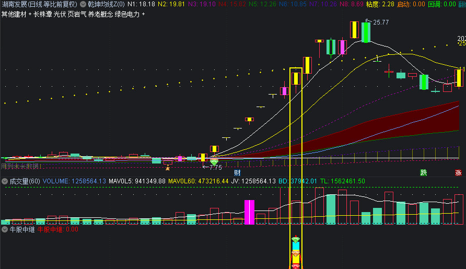Viewport: 466px width, 269px height.
Task: Select the N5: 12.26 moving average value
Action: 262,4
